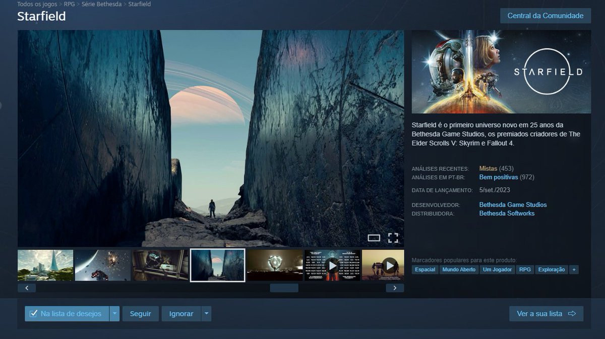Open Ver a sua lista
Screen dimensions: 605x339
[x=546, y=313]
